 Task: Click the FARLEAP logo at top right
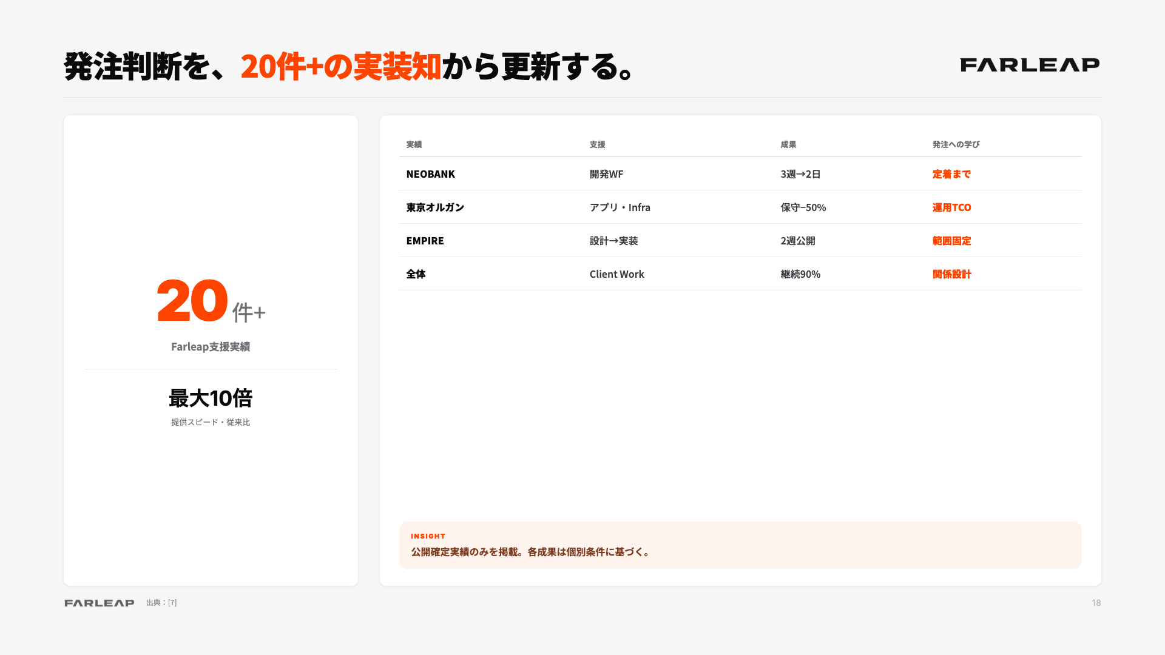pos(1030,65)
